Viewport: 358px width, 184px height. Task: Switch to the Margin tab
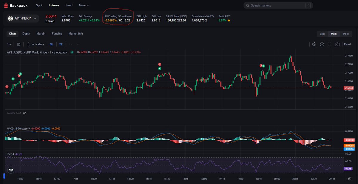[41, 34]
